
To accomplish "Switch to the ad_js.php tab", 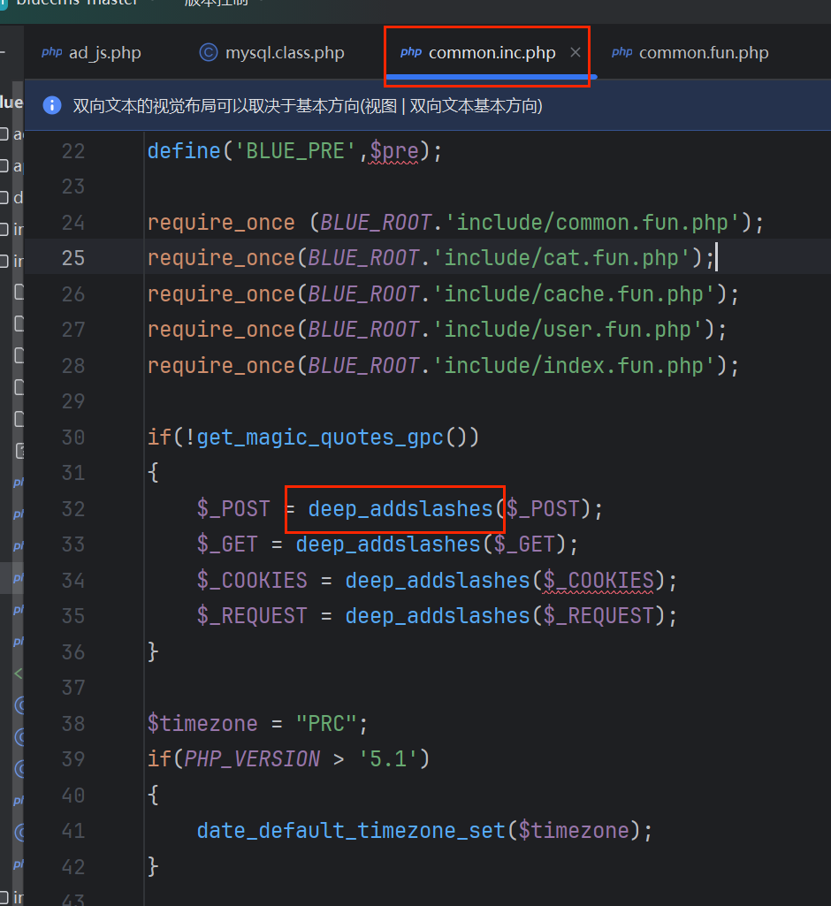I will pos(104,53).
